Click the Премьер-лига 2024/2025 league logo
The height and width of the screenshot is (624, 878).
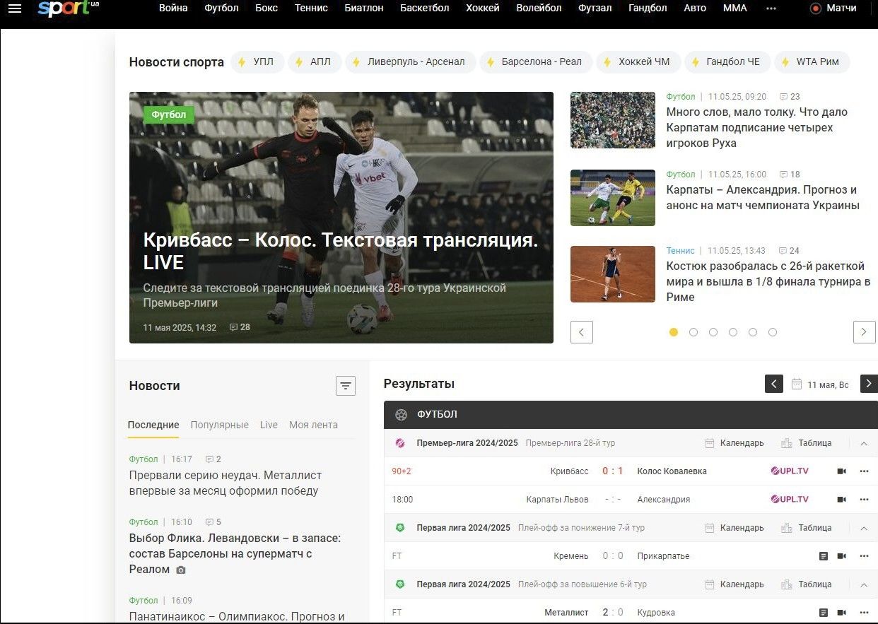point(400,443)
